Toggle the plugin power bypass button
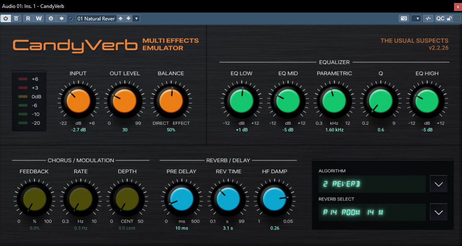462x246 pixels. [6, 18]
